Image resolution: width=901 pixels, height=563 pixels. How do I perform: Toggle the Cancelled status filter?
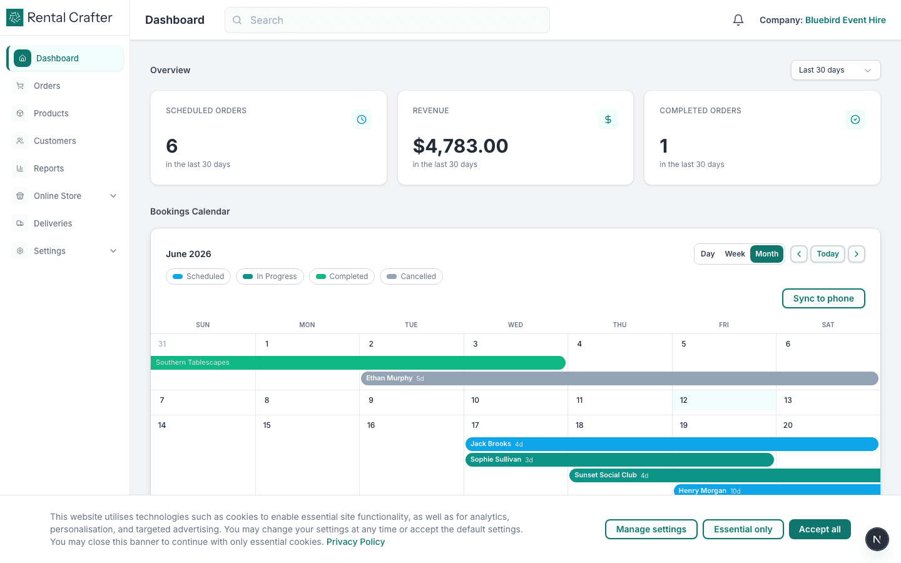(411, 276)
